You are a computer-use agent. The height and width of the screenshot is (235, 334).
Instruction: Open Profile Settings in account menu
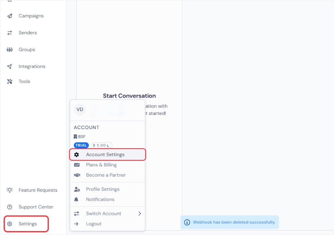tap(102, 189)
